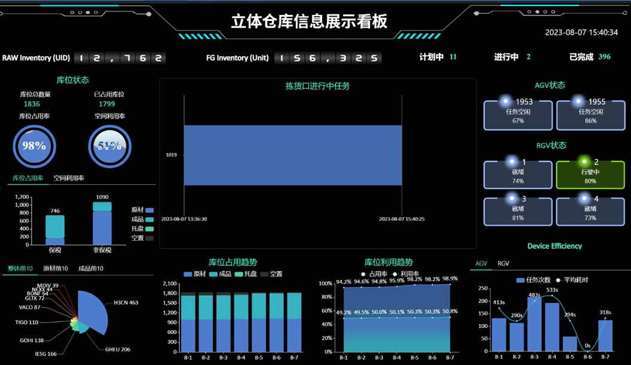Switch to the 原材前10 tab
The width and height of the screenshot is (631, 365).
coord(55,269)
